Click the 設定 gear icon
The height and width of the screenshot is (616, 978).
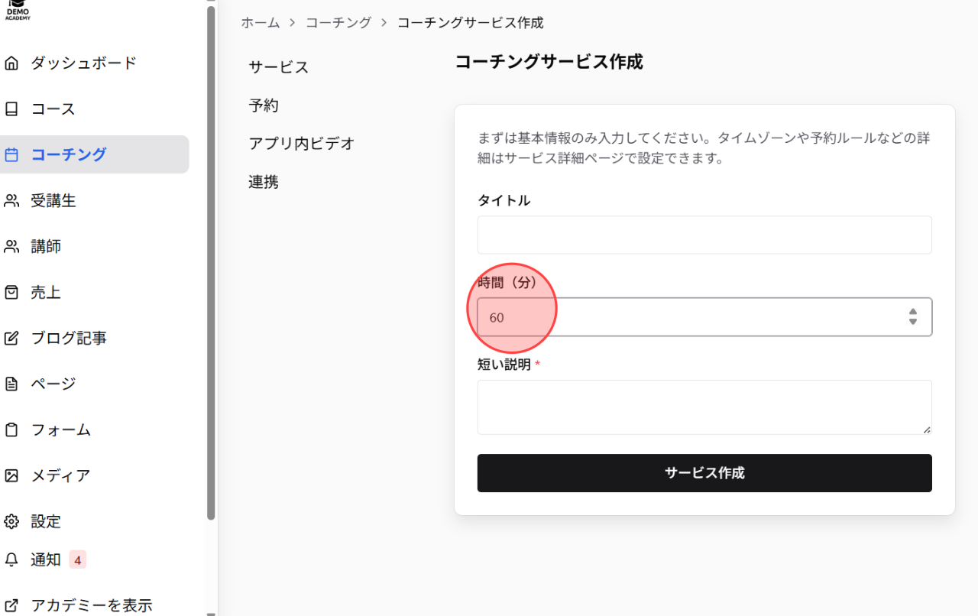click(x=11, y=521)
